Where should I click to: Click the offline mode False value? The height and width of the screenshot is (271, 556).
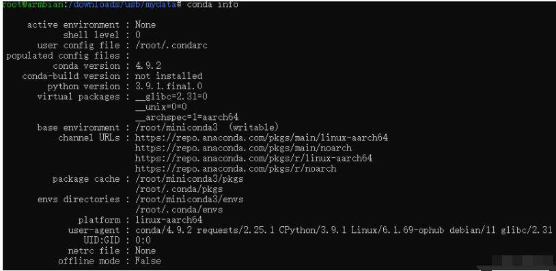[148, 261]
